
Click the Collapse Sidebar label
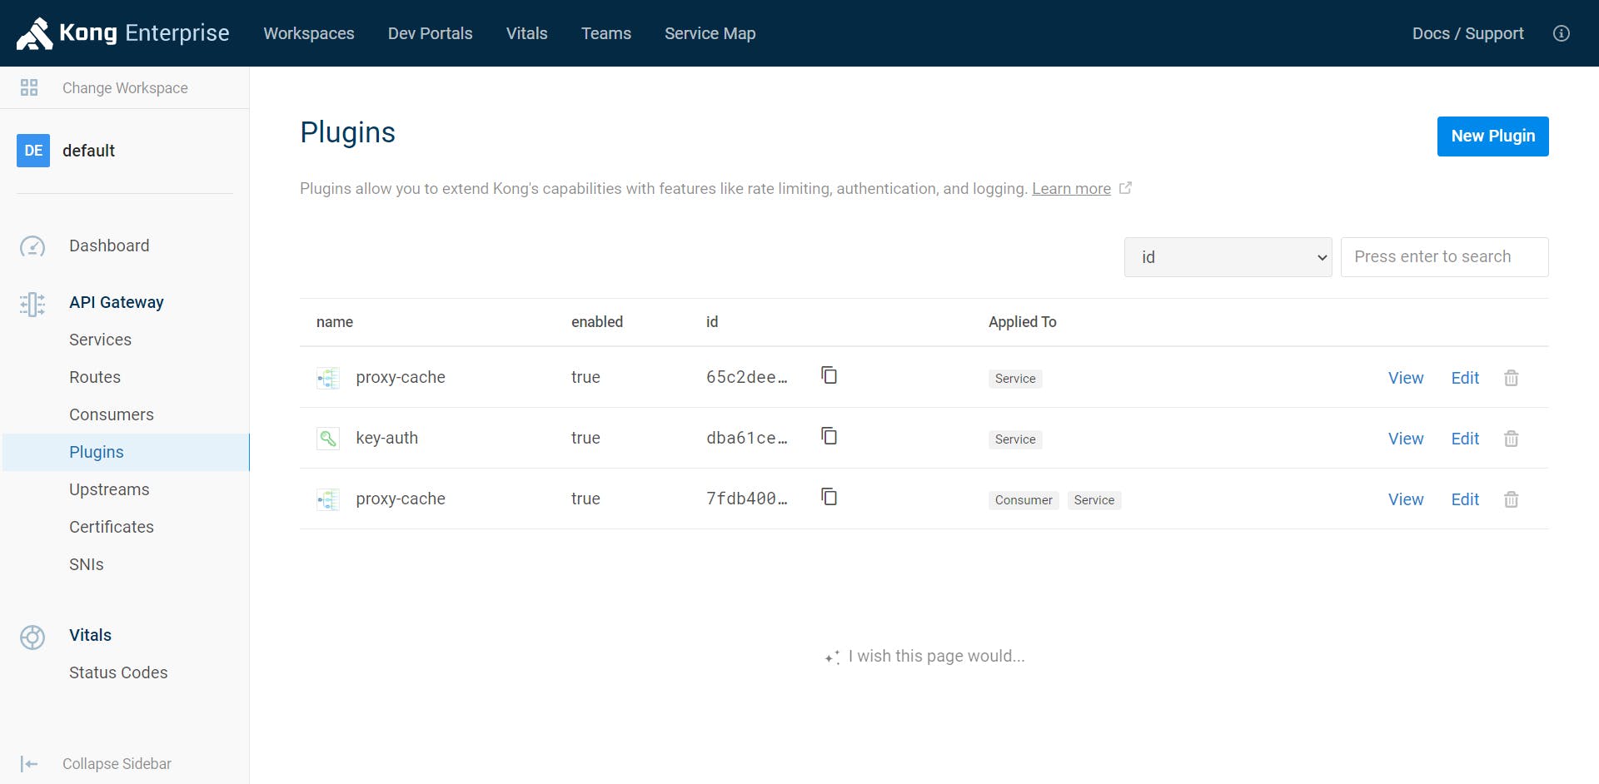[117, 764]
